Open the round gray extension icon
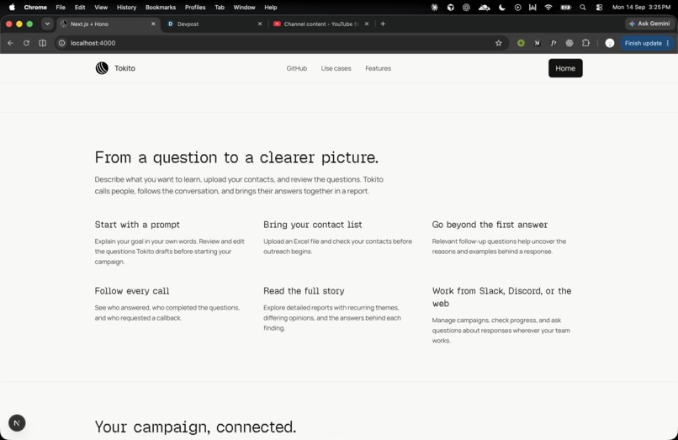 569,43
